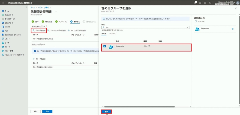Click the feedback icon in header
The image size is (240, 115).
210,3
